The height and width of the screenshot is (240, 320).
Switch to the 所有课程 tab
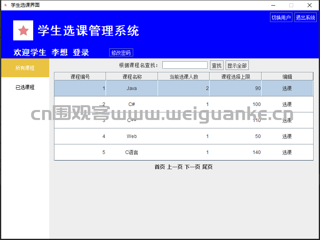[x=25, y=68]
